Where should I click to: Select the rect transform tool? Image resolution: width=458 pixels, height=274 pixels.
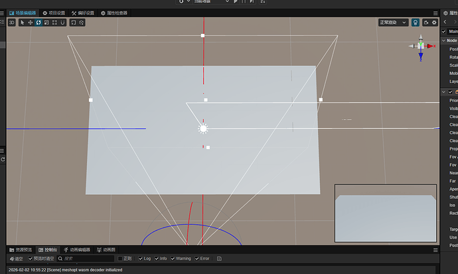click(54, 23)
